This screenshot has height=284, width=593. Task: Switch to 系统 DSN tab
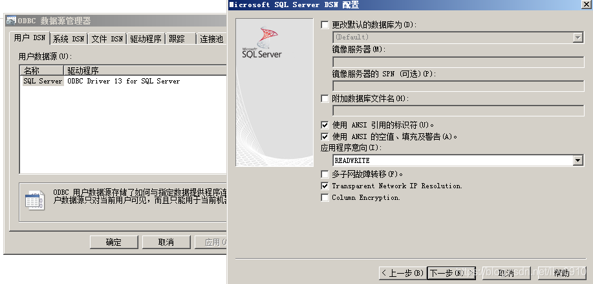69,39
